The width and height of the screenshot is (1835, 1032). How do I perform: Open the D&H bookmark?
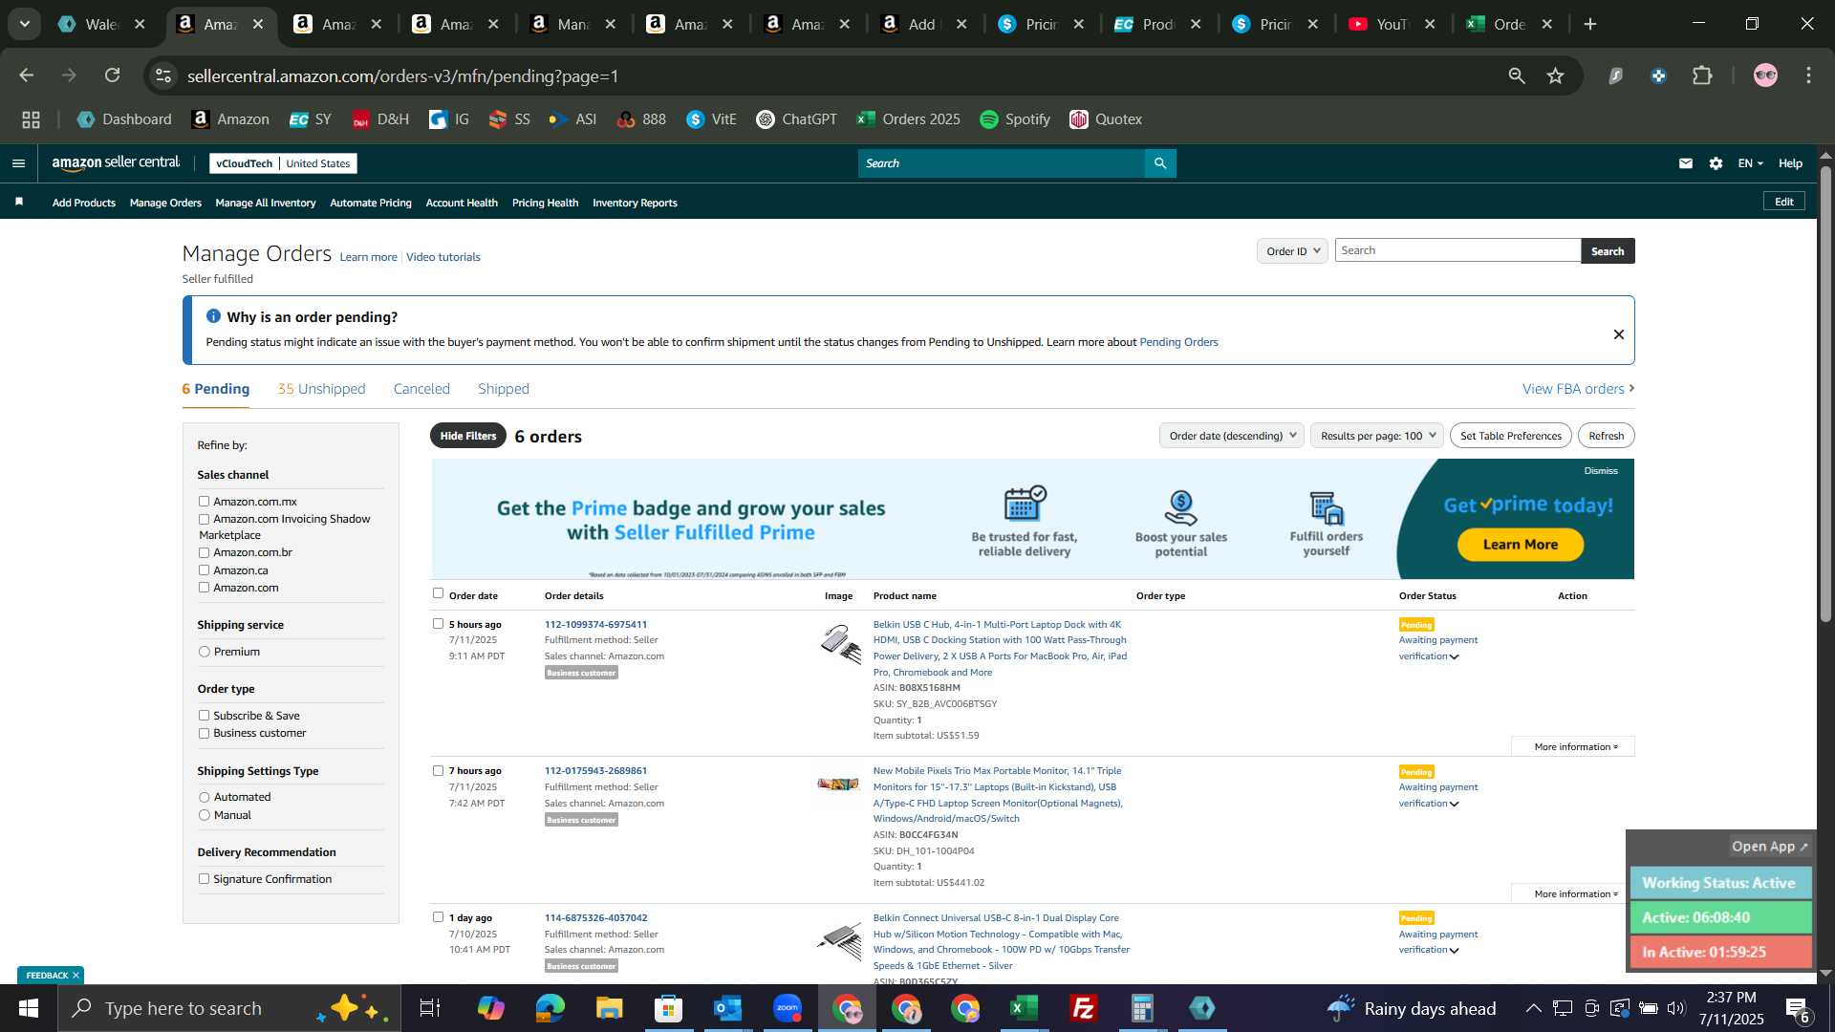380,119
